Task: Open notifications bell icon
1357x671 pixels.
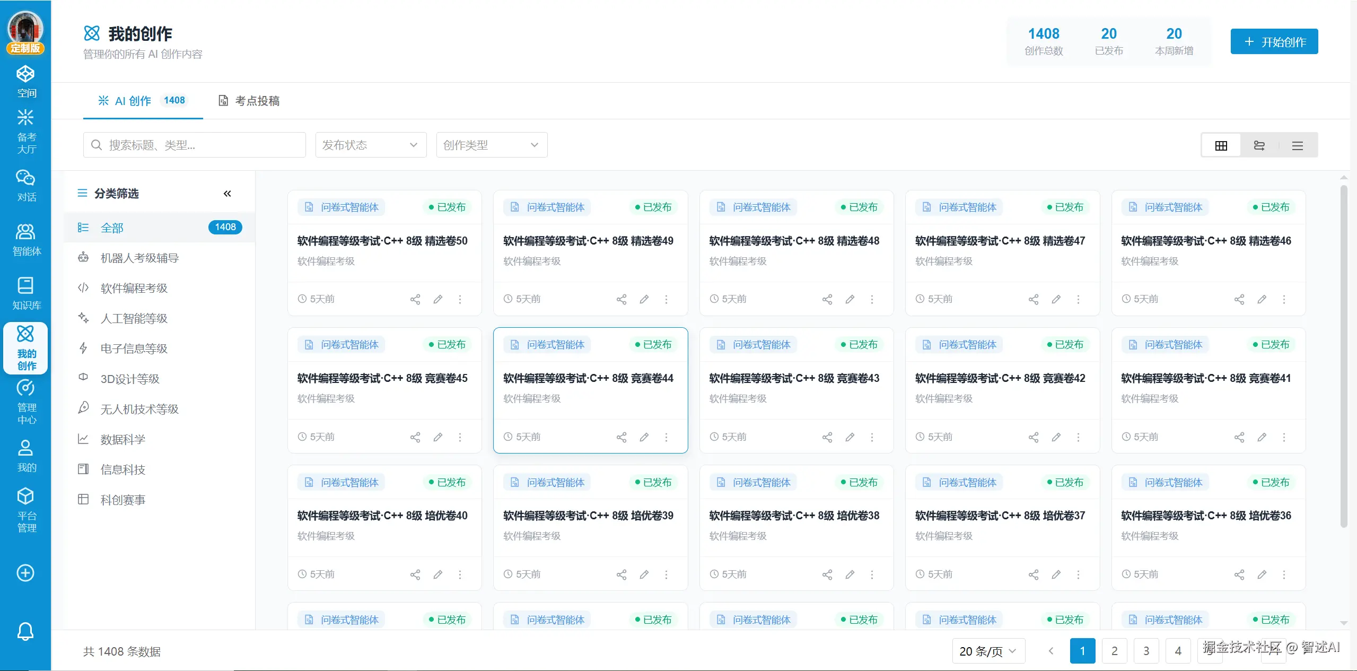Action: (x=25, y=631)
